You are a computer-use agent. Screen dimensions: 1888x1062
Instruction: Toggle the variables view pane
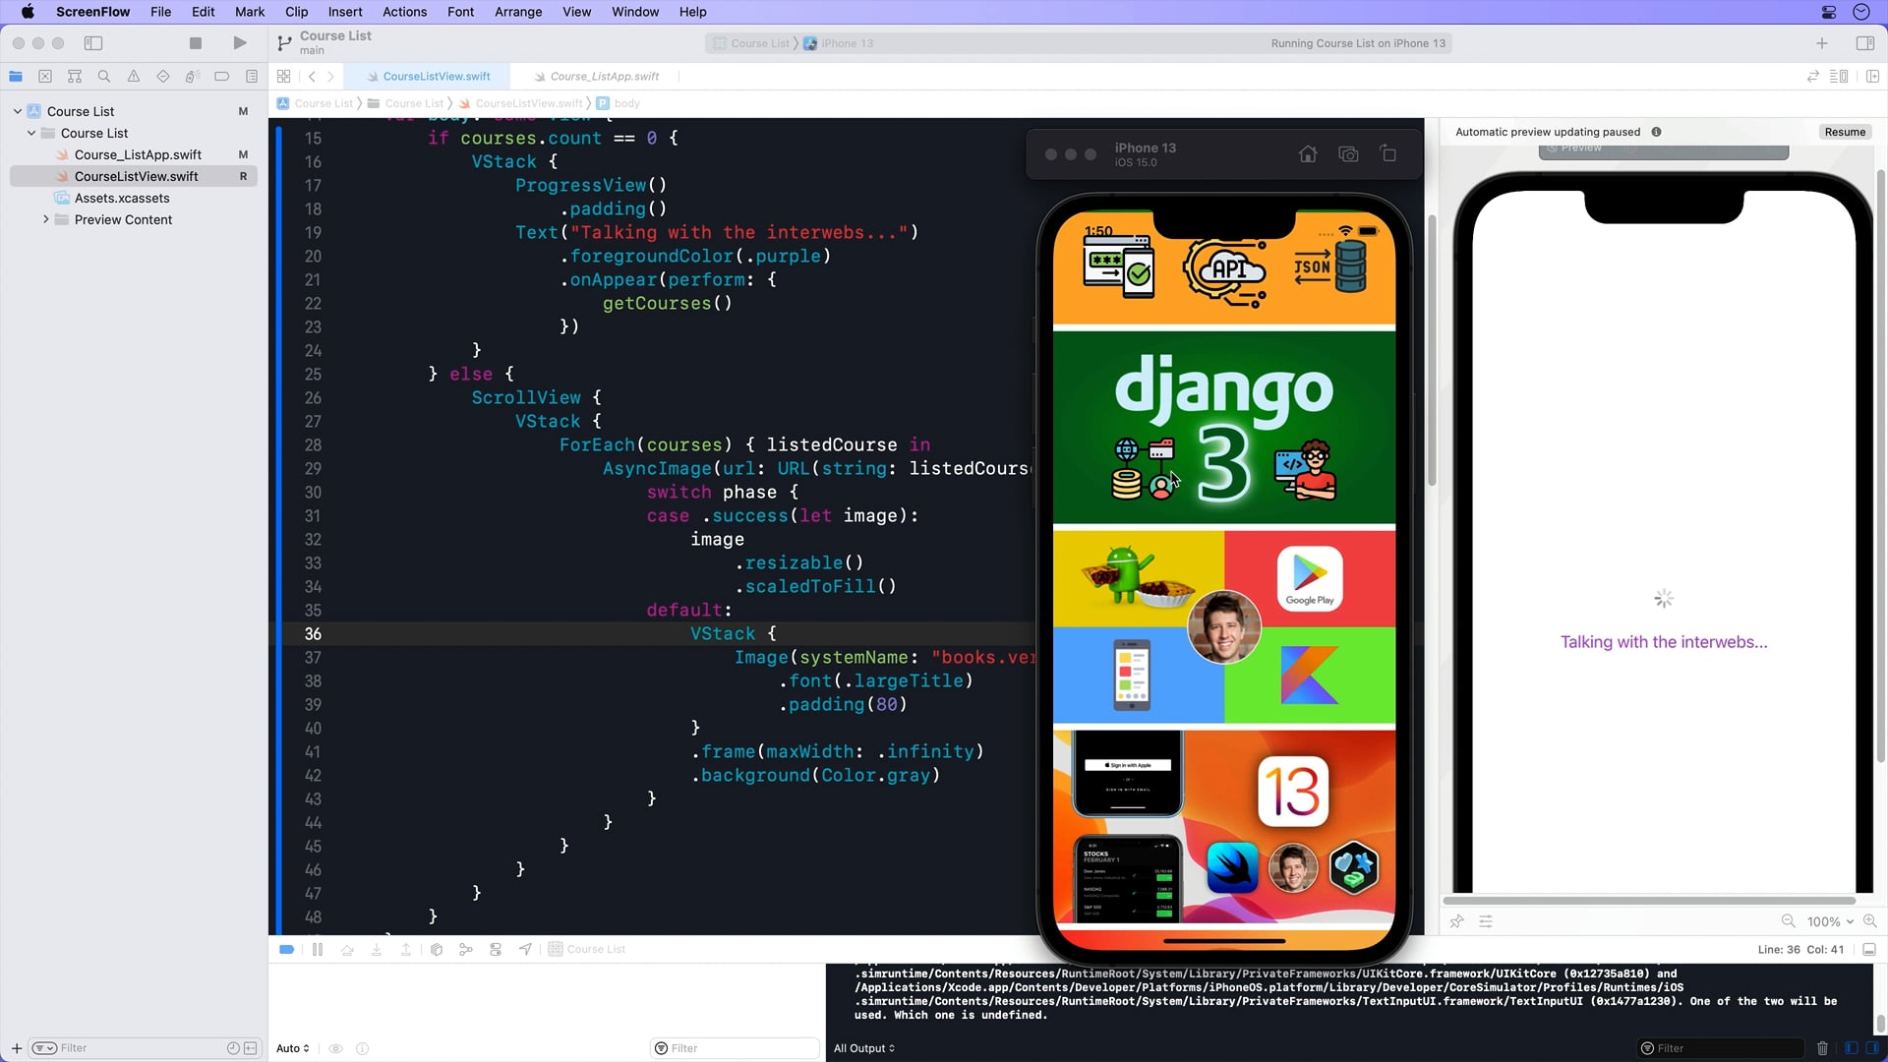click(x=1852, y=1048)
